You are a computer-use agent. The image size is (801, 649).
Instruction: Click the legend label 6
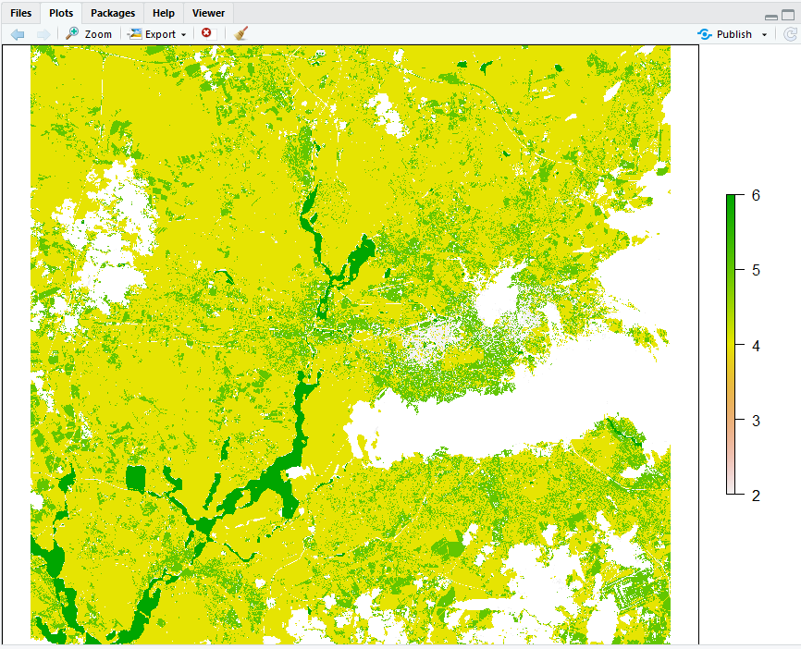[756, 196]
